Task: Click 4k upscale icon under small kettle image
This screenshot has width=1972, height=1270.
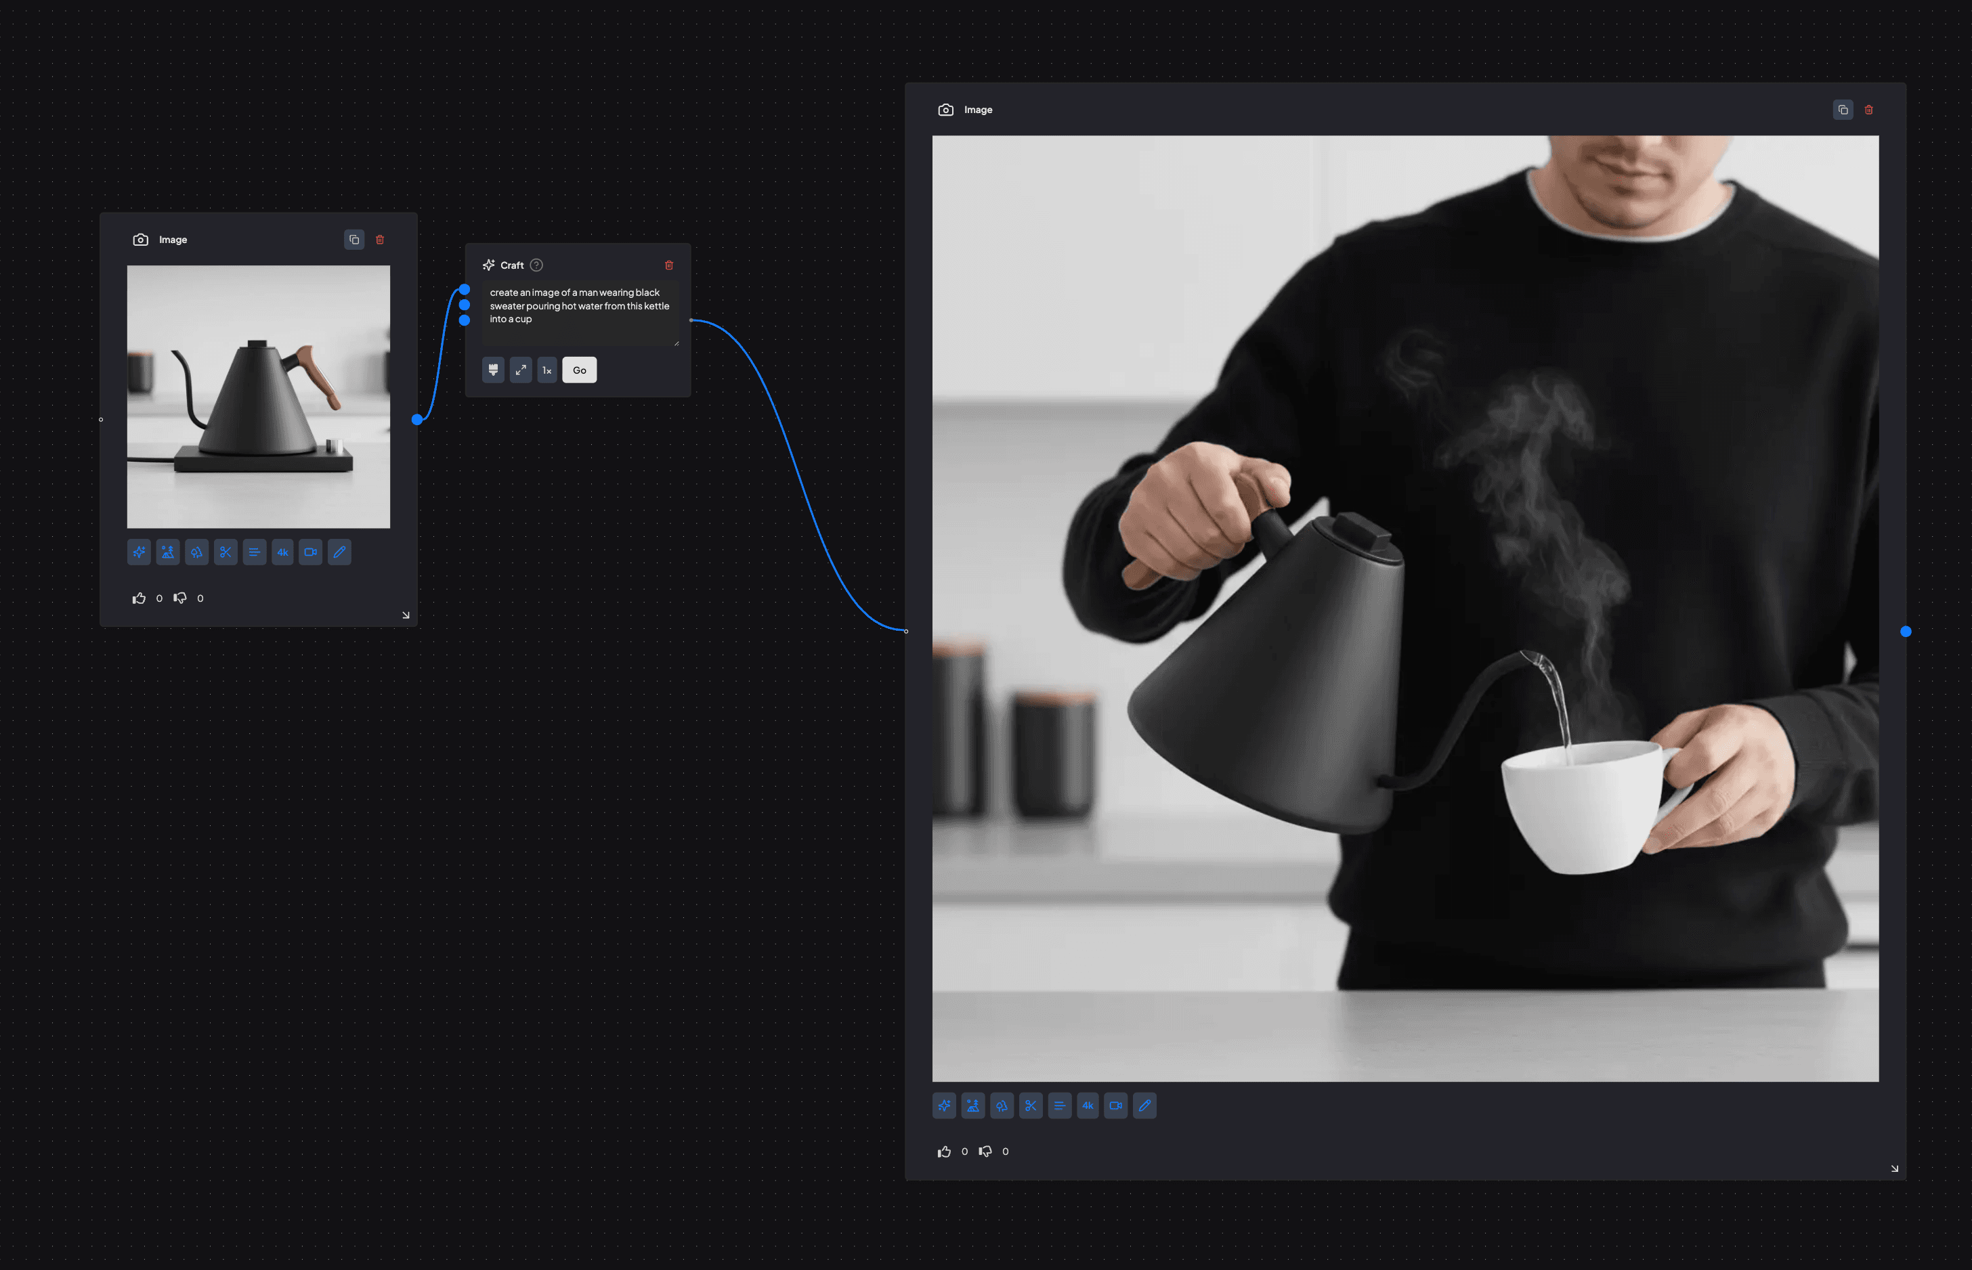Action: tap(283, 552)
